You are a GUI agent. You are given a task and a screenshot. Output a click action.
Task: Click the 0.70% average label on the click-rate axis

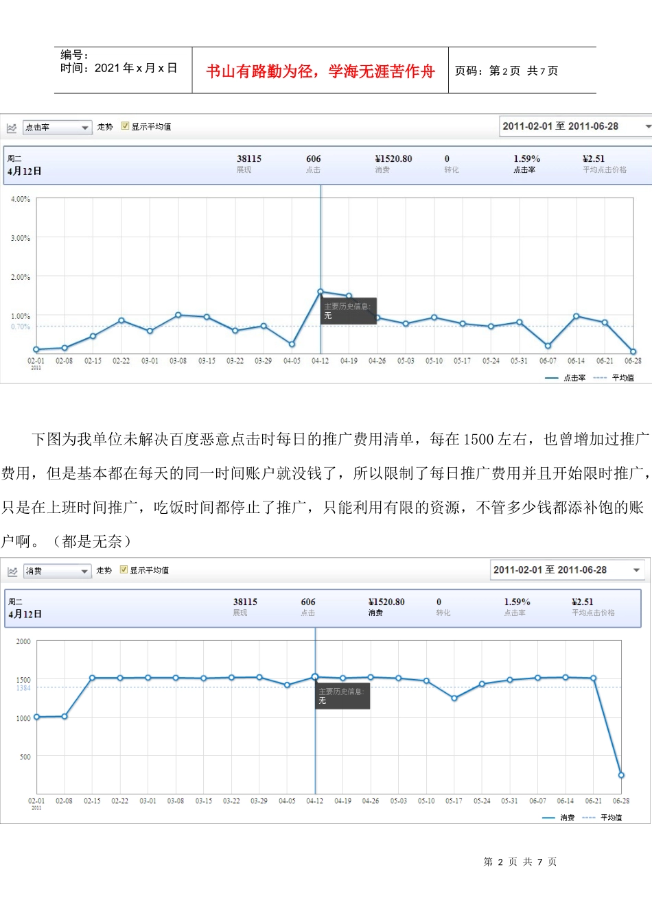pyautogui.click(x=21, y=327)
